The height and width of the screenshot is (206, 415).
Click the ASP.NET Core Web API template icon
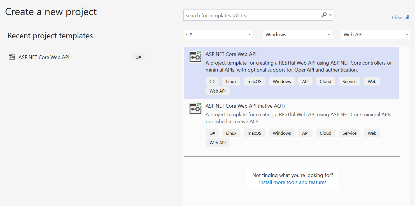[195, 57]
